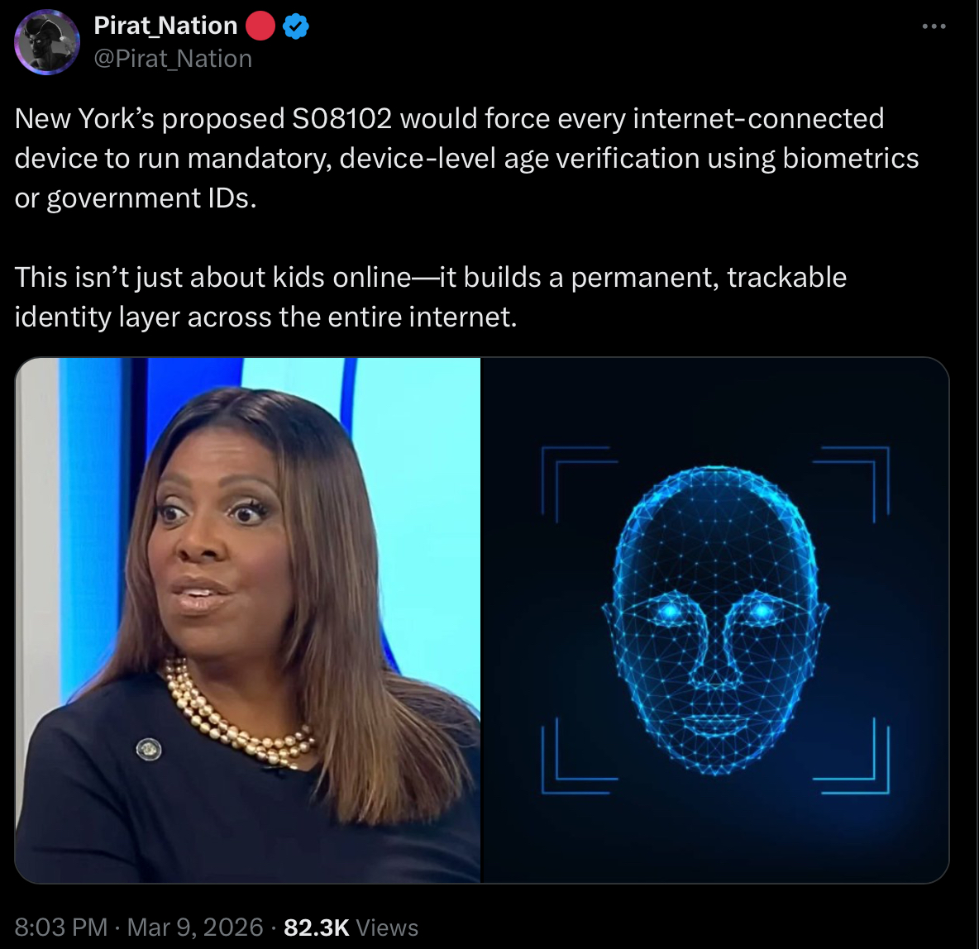Click the phrase "device-level age verification"
The height and width of the screenshot is (949, 979).
click(x=519, y=159)
